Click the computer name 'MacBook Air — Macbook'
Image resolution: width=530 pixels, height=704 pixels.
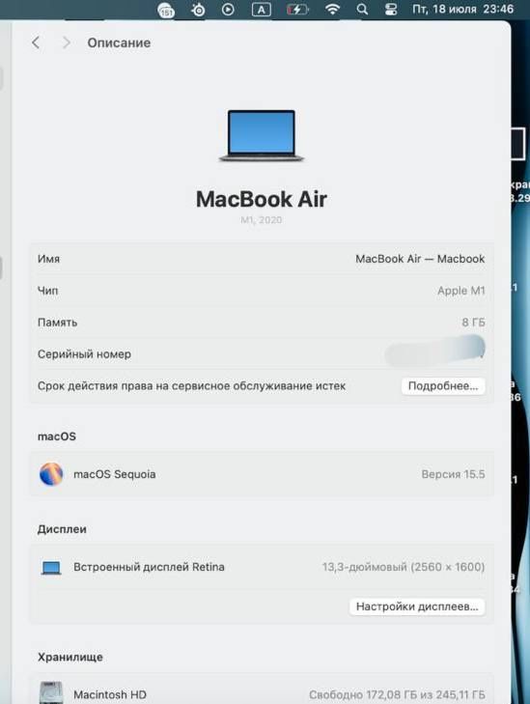tap(420, 259)
